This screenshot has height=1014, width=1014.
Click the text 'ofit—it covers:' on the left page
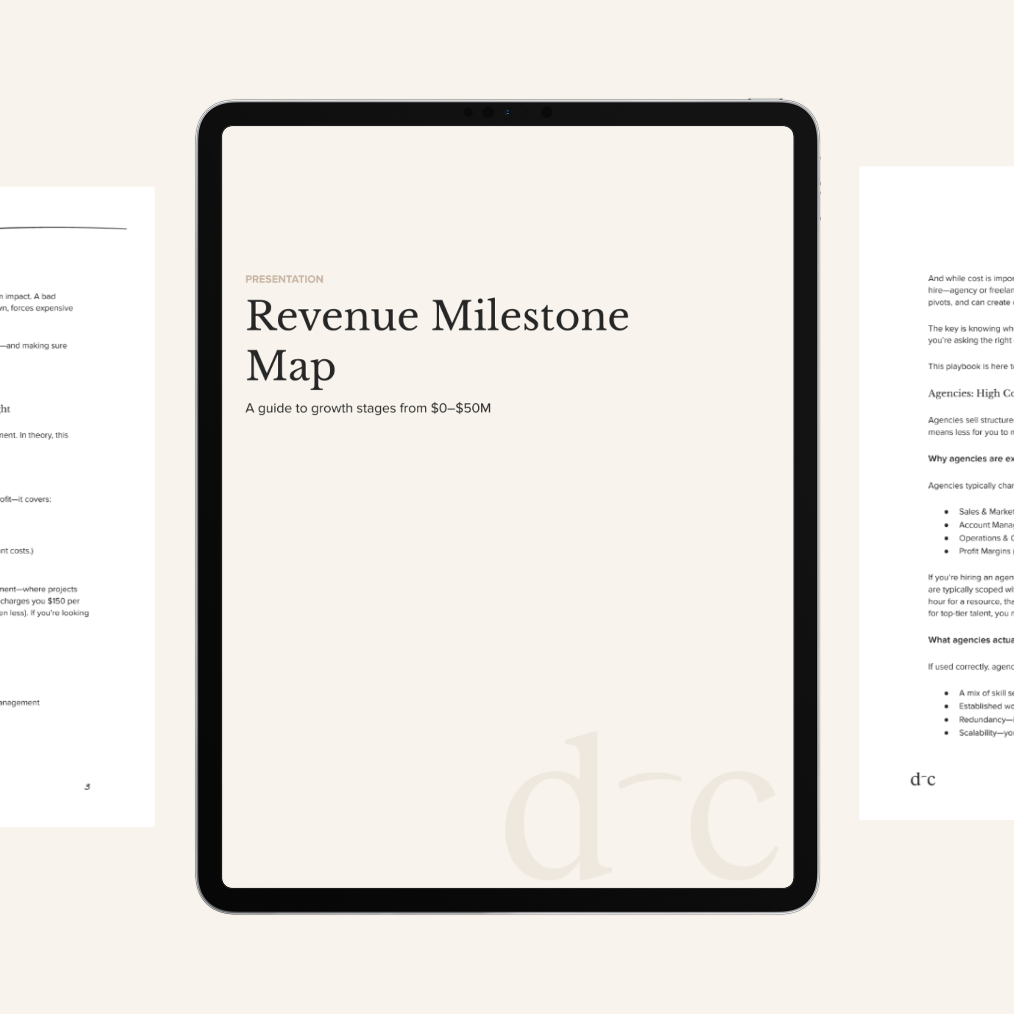26,499
